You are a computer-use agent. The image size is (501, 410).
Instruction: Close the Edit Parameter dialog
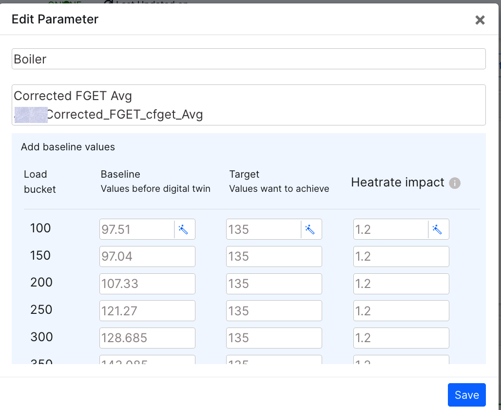[x=480, y=20]
